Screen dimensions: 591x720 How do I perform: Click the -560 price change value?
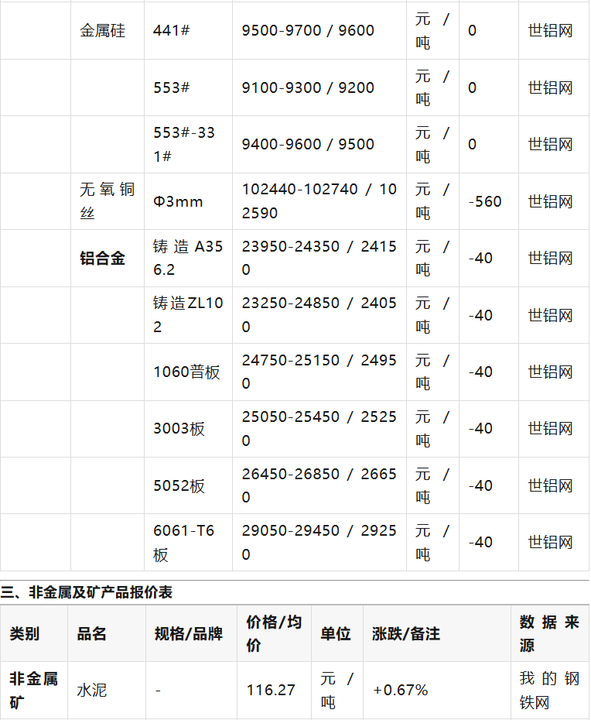pos(485,201)
